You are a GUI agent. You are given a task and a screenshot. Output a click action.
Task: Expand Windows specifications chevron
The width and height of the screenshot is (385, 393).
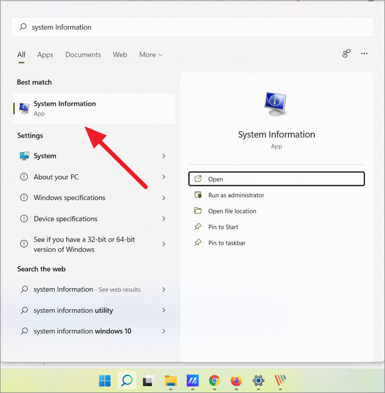coord(164,198)
